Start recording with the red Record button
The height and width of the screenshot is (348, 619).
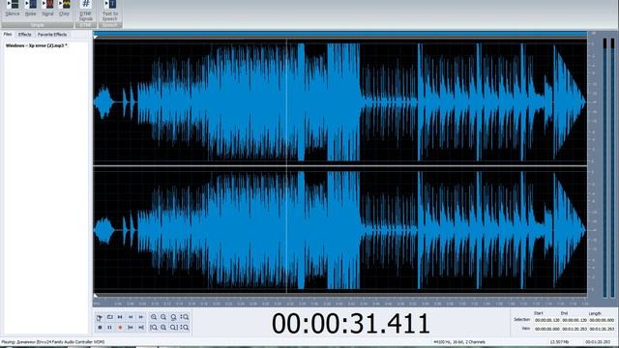point(120,328)
